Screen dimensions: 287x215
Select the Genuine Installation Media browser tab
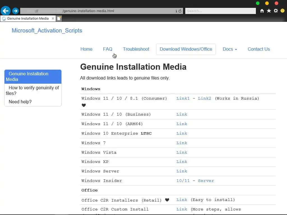(x=28, y=18)
